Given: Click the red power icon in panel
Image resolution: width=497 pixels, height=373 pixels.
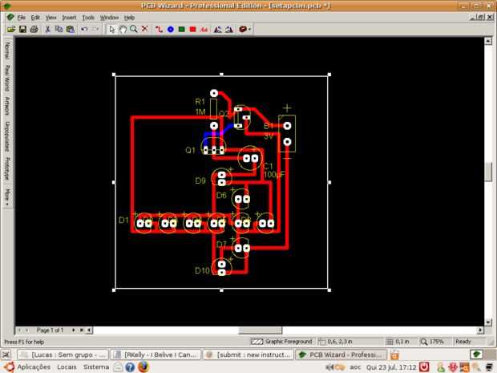Looking at the screenshot, I should coord(424,367).
